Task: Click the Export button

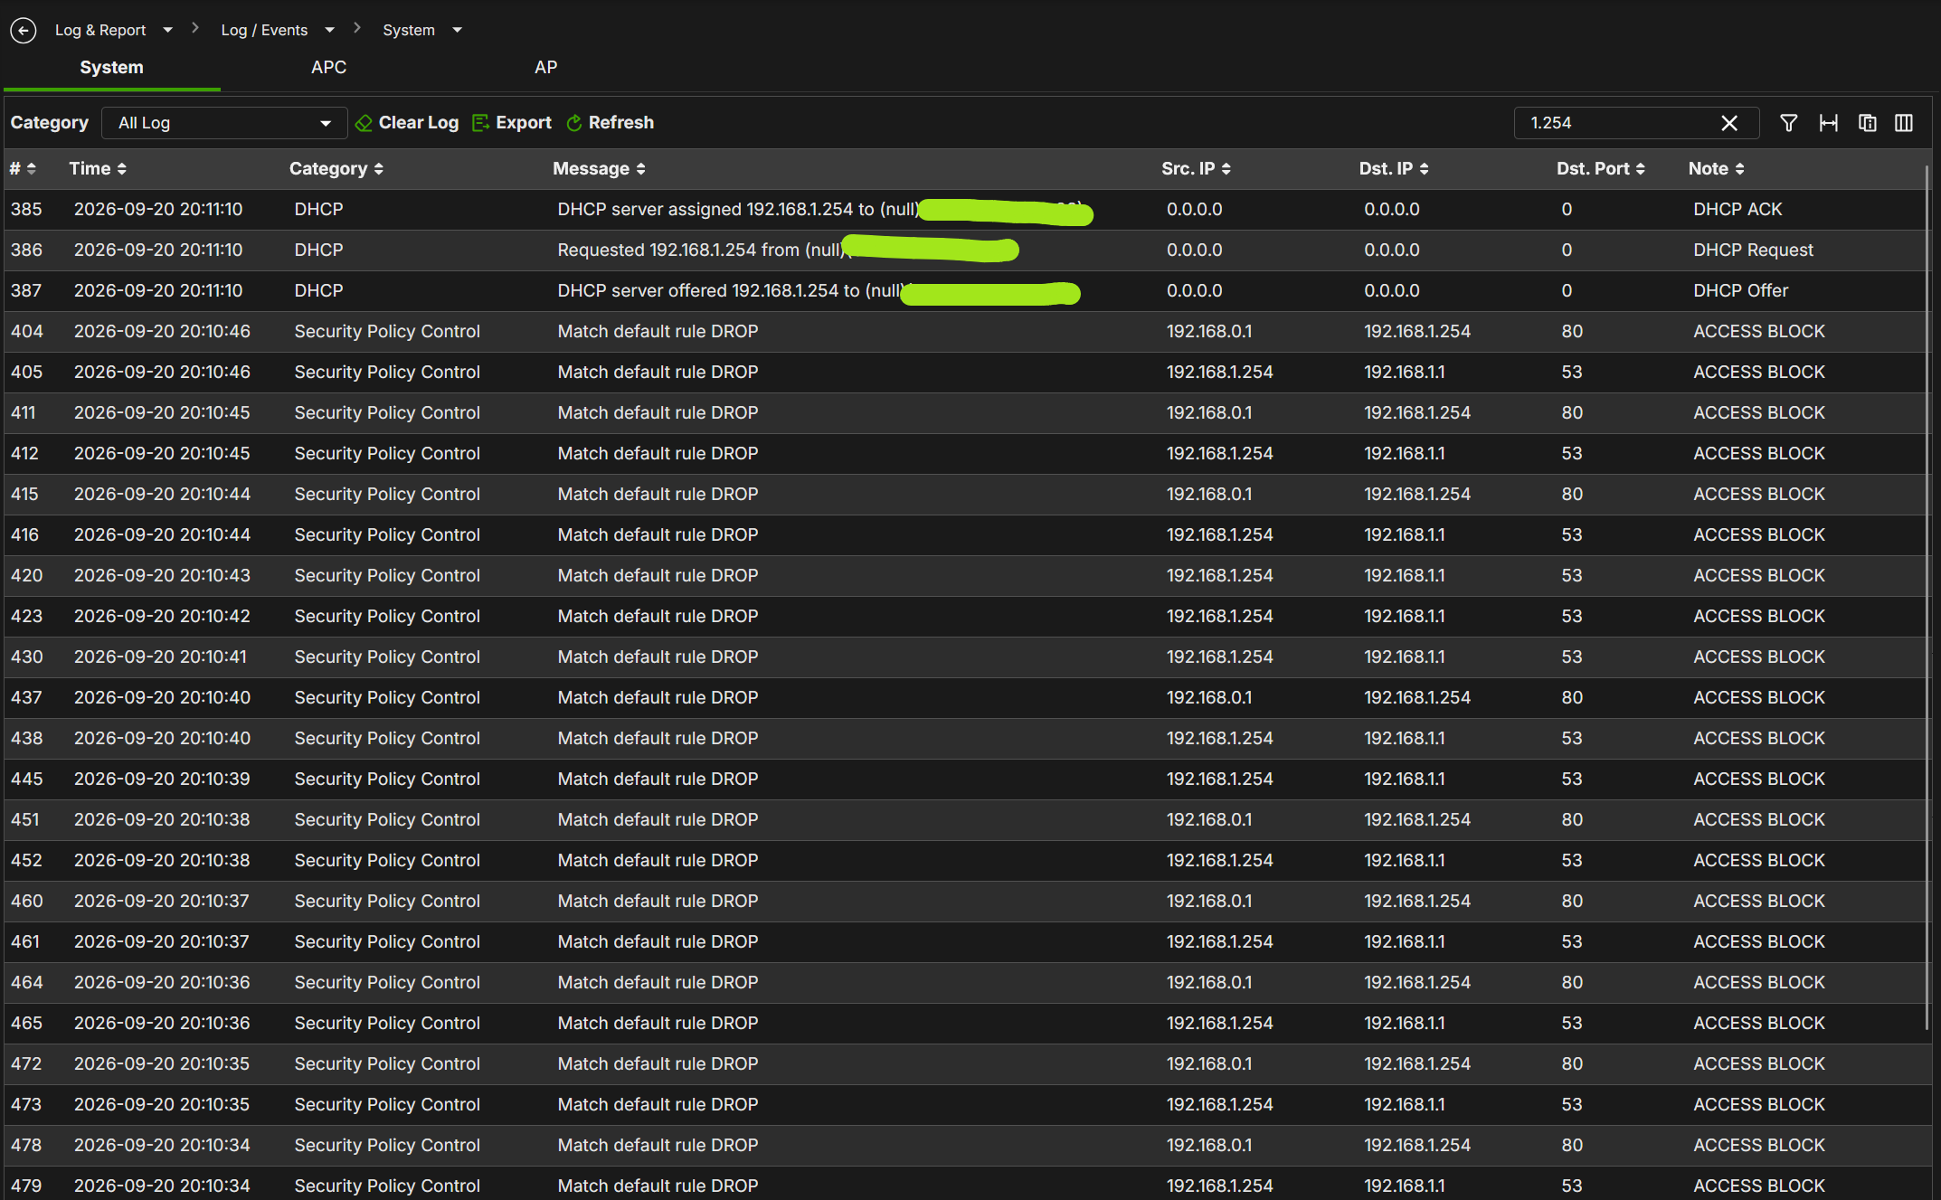Action: (512, 123)
